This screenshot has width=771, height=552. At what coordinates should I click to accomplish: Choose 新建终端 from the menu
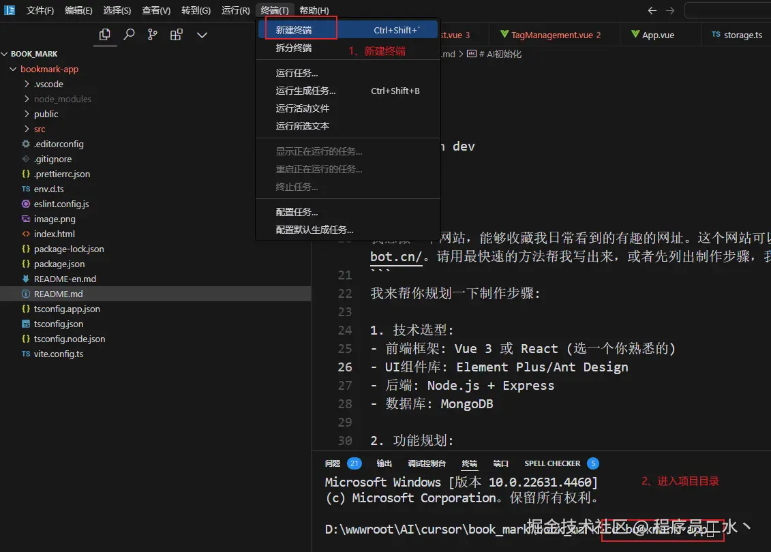[348, 30]
